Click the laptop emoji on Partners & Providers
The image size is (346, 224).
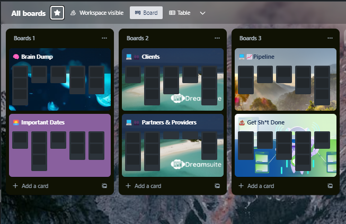(129, 122)
